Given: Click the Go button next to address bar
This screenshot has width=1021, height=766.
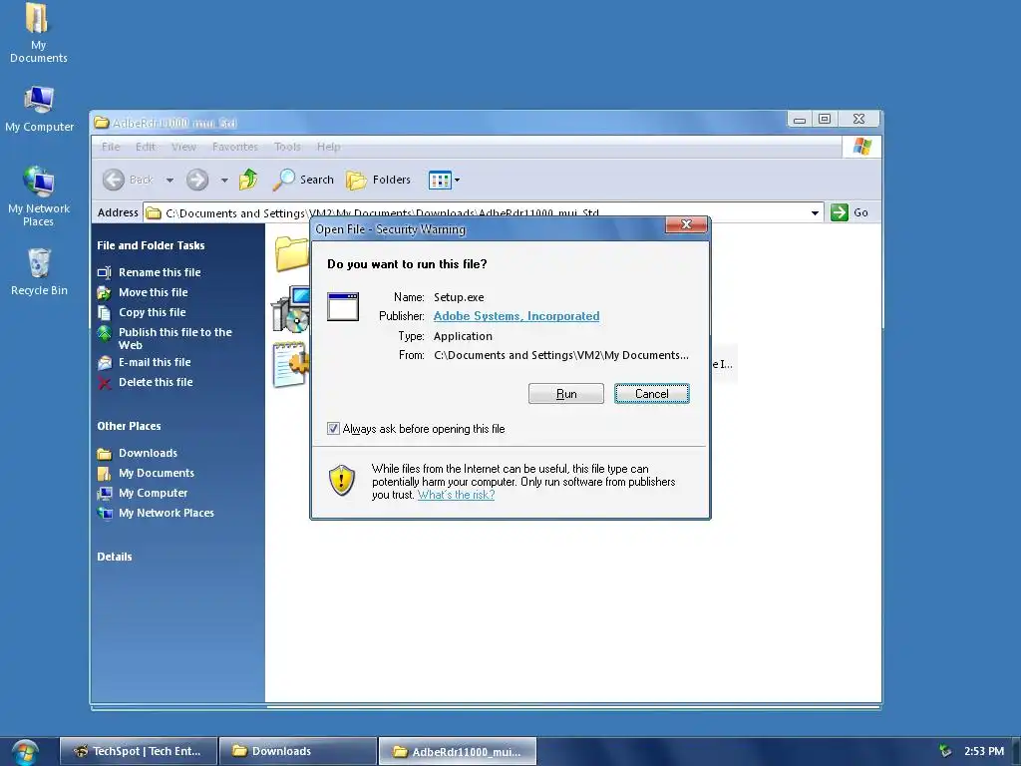Looking at the screenshot, I should 850,212.
